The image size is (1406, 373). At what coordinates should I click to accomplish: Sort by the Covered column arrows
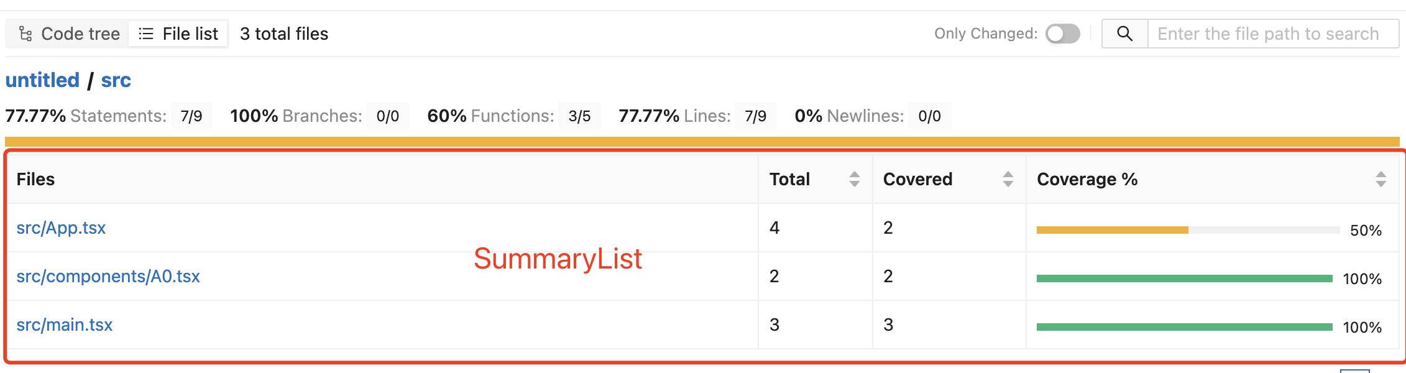click(x=1008, y=179)
